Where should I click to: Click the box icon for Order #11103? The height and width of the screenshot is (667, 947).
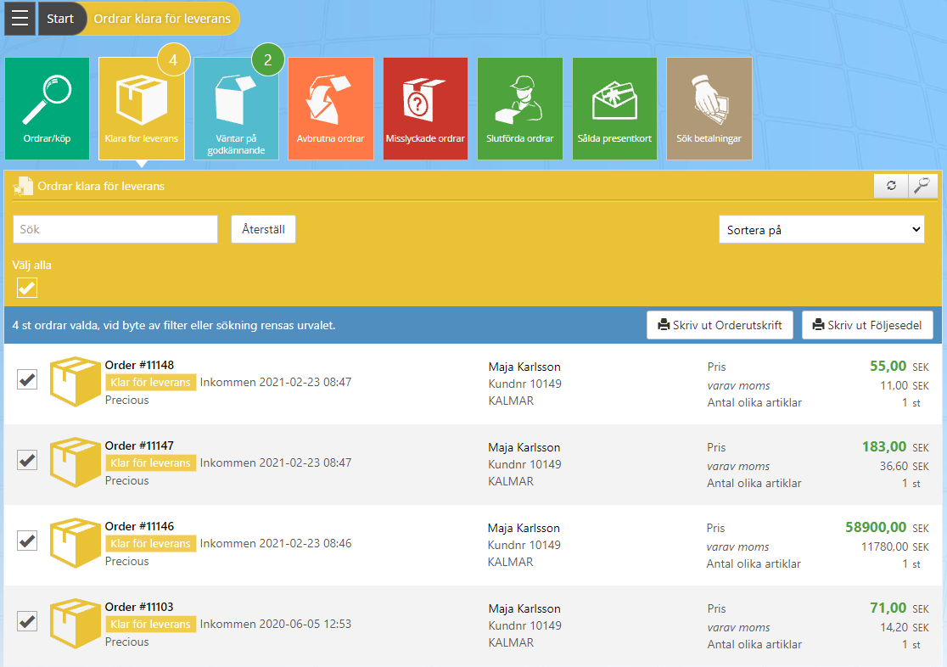pyautogui.click(x=75, y=624)
